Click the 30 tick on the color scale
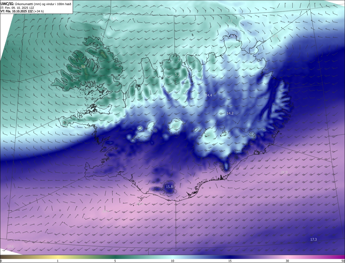 coord(287,261)
